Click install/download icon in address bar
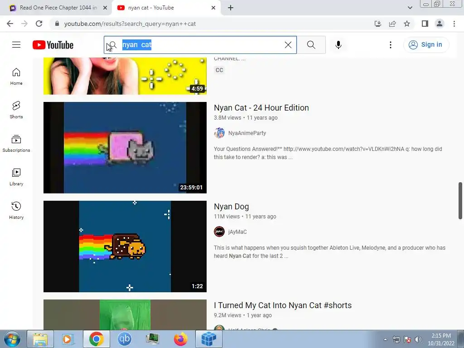Viewport: 464px width, 348px height. pos(378,24)
